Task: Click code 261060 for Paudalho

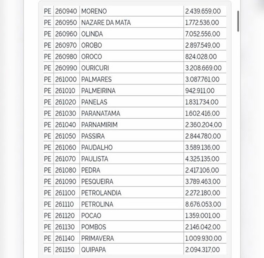Action: tap(66, 148)
